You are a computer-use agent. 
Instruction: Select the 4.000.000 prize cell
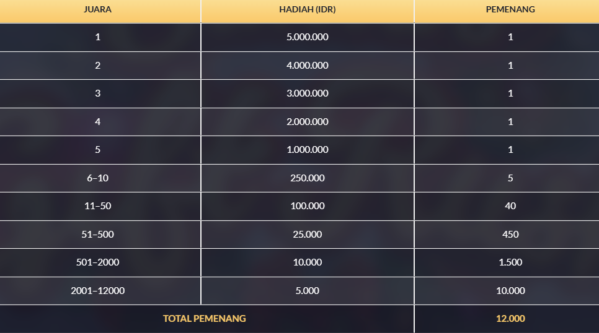click(308, 65)
